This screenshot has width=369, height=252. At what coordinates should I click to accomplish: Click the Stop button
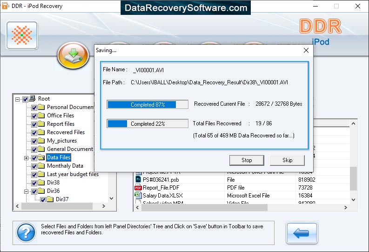[247, 160]
